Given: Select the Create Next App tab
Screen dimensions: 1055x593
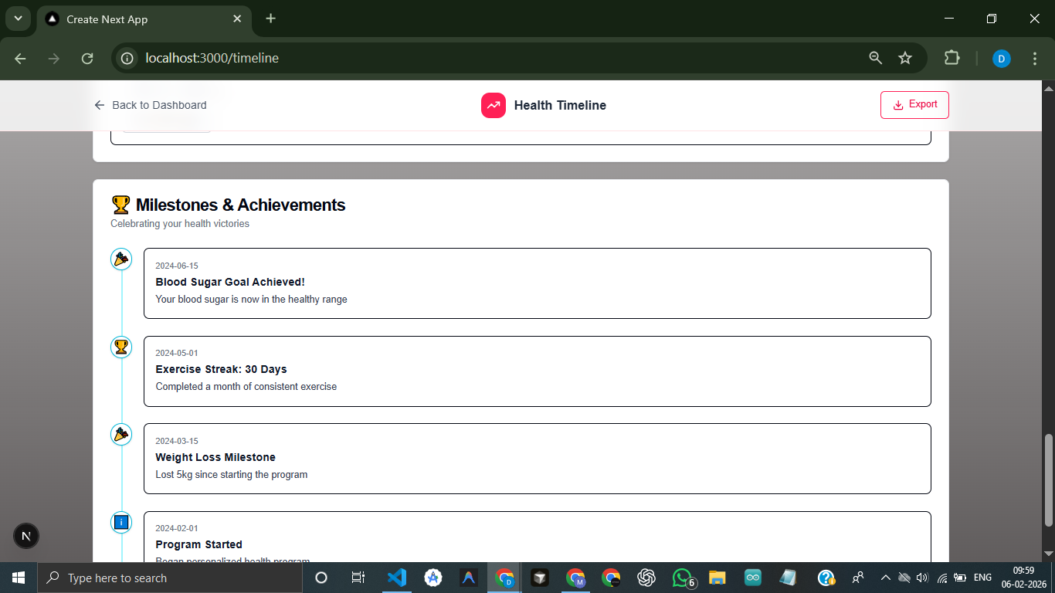Looking at the screenshot, I should click(143, 19).
